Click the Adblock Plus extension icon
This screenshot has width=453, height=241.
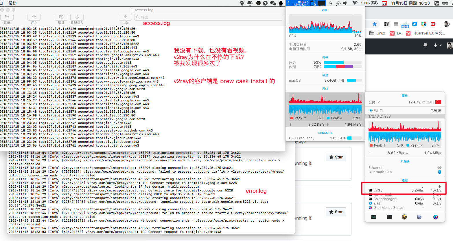coord(433,24)
